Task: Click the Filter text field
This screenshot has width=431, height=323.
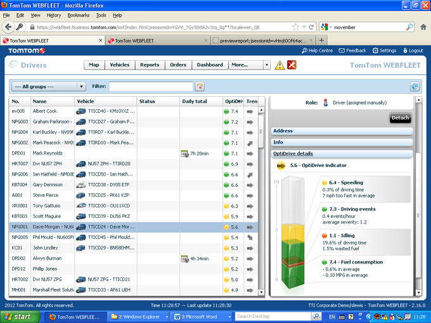Action: pos(151,87)
